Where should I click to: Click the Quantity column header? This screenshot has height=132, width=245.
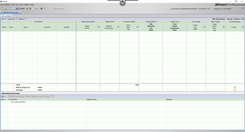click(x=66, y=27)
